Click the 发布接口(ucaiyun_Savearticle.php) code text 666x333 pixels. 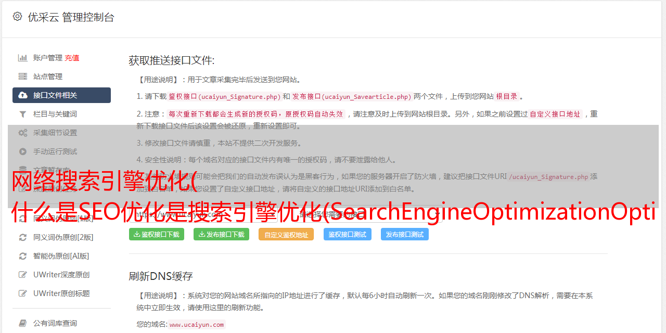coord(352,97)
